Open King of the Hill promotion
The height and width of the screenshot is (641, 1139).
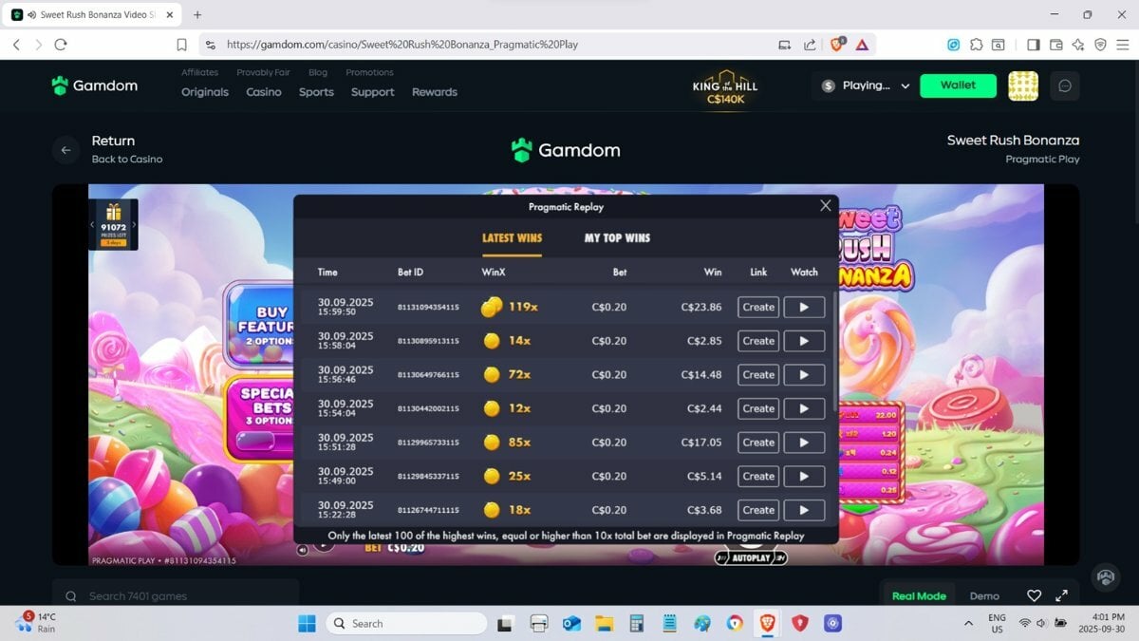725,86
